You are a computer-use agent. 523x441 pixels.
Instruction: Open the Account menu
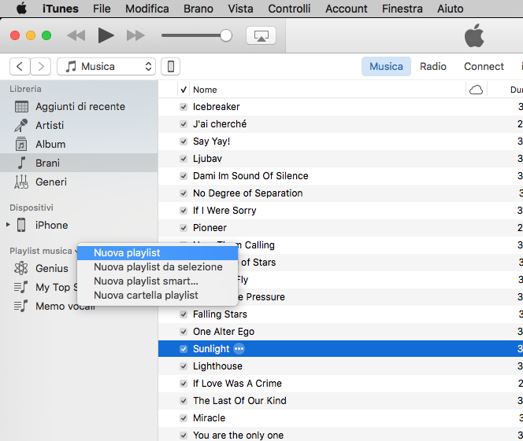[x=347, y=9]
